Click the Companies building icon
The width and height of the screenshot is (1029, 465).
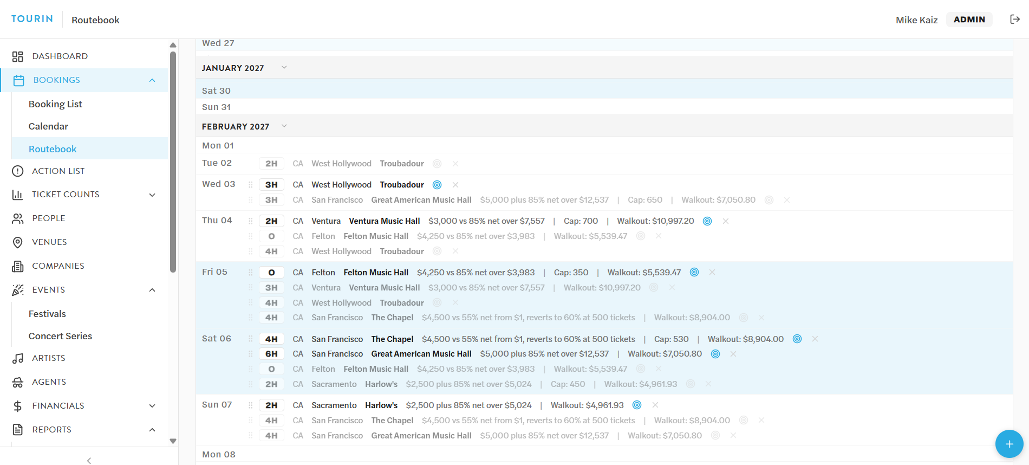(18, 266)
